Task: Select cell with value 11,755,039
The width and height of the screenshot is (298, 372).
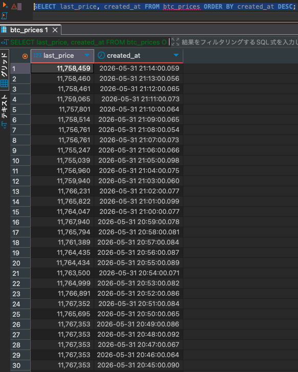Action: (x=62, y=161)
